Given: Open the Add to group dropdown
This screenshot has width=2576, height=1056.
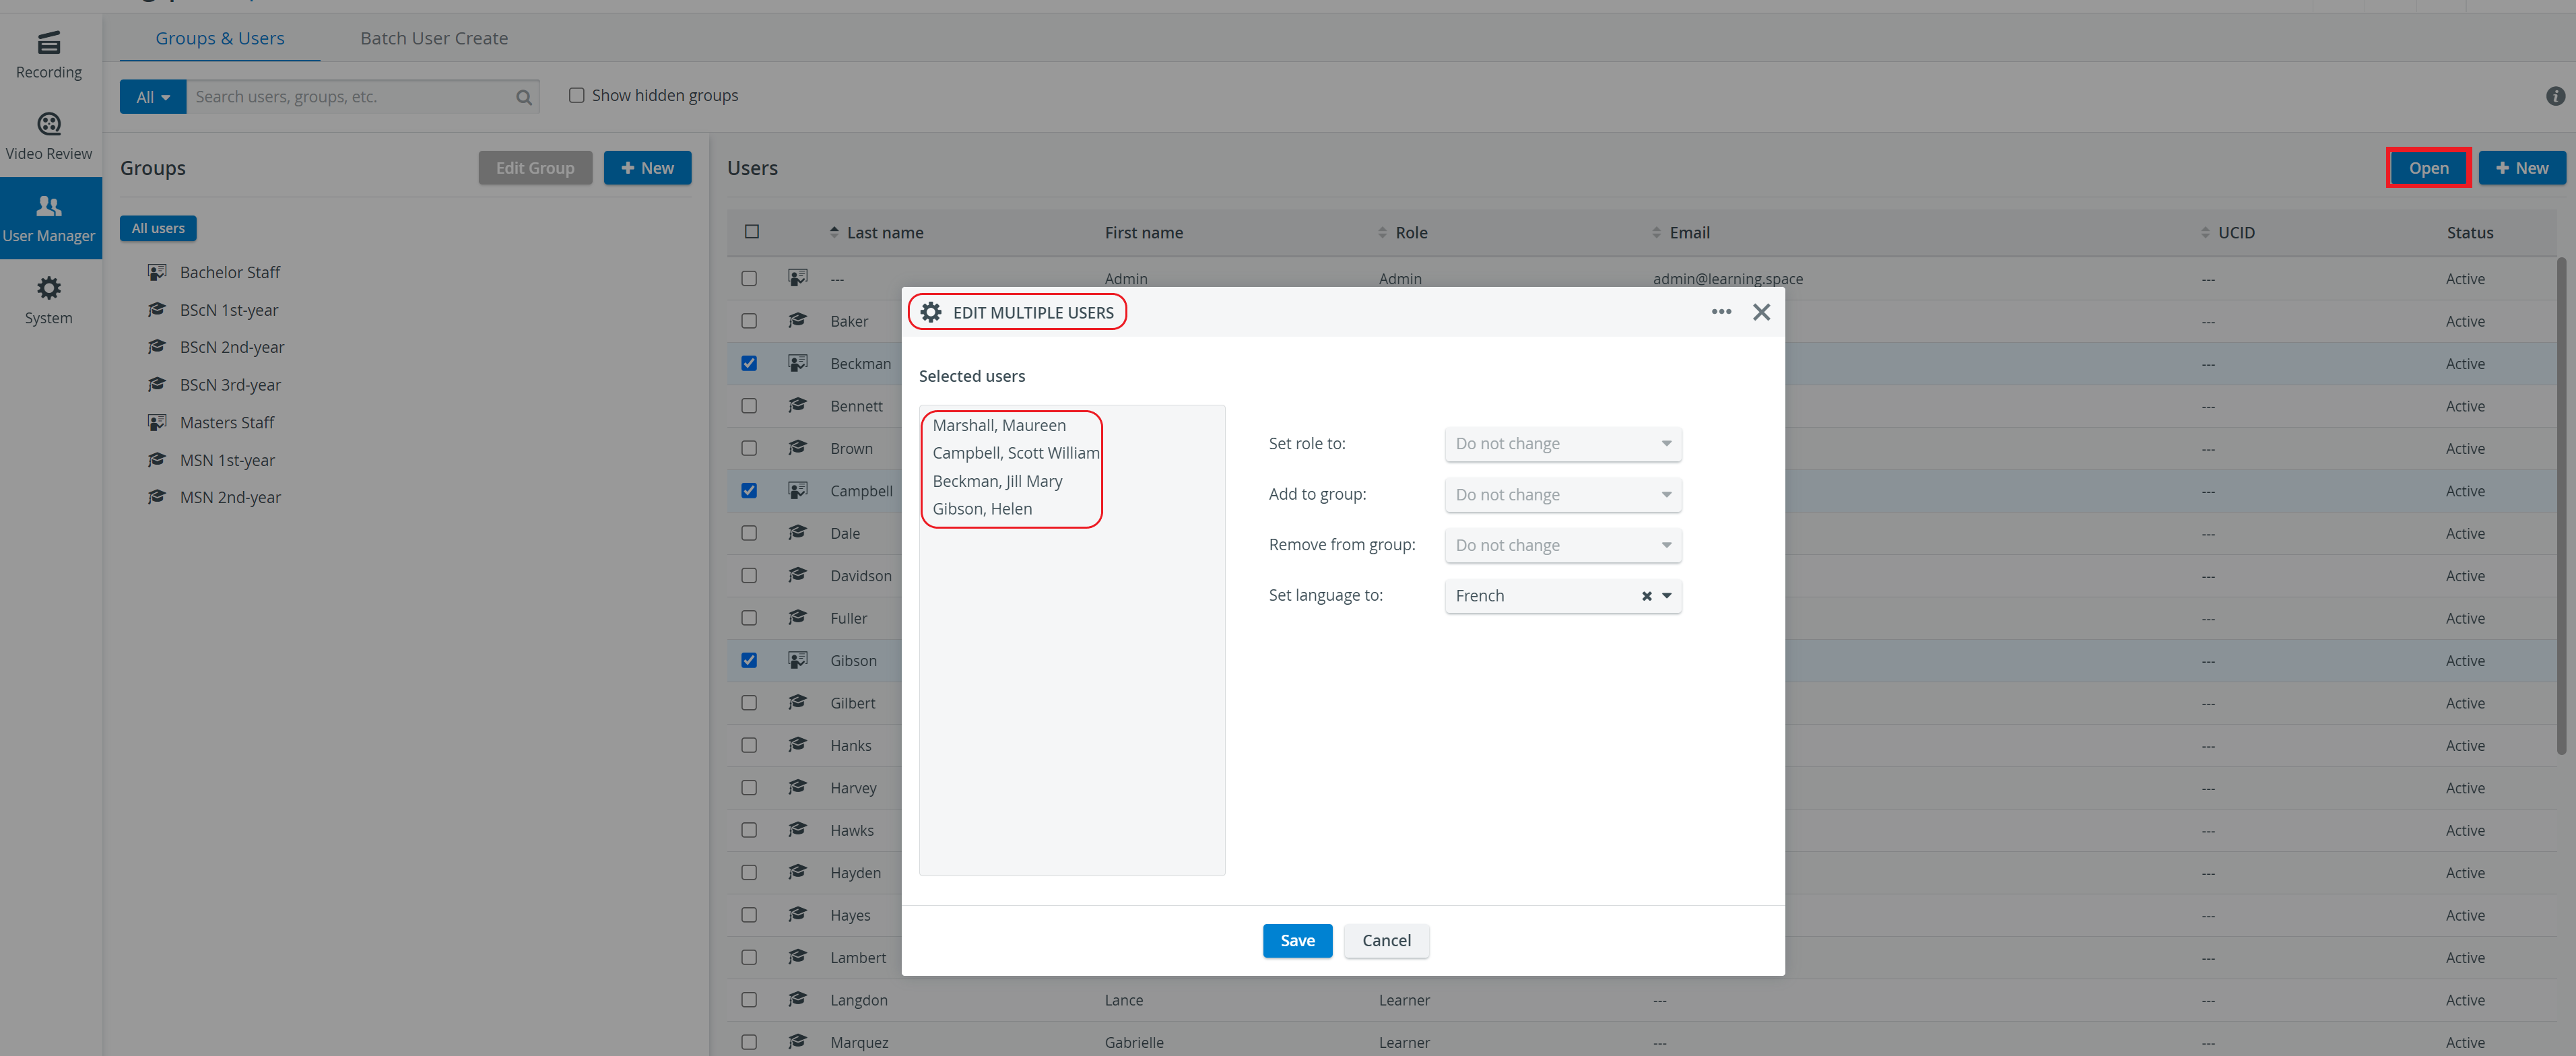Looking at the screenshot, I should 1562,495.
